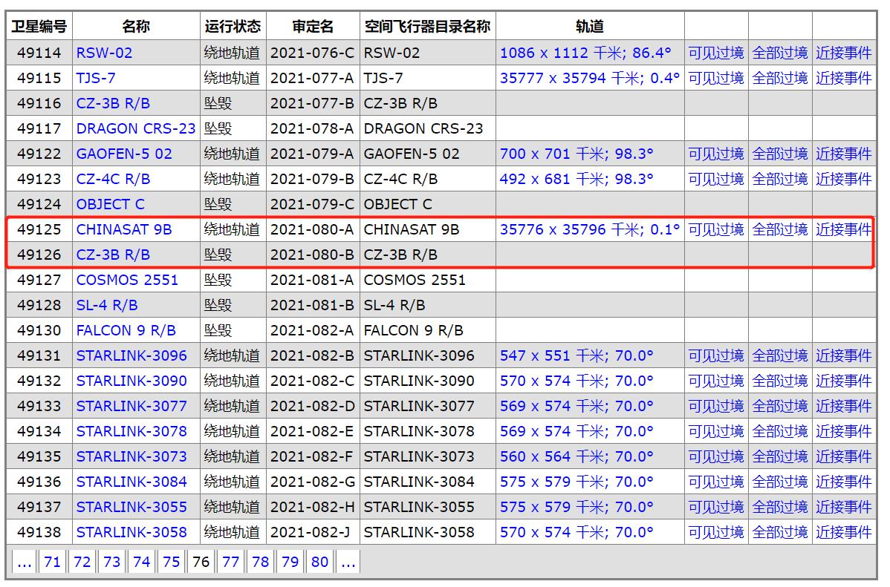This screenshot has height=587, width=890.
Task: Open the STARLINK-3096 satellite link
Action: click(x=134, y=355)
